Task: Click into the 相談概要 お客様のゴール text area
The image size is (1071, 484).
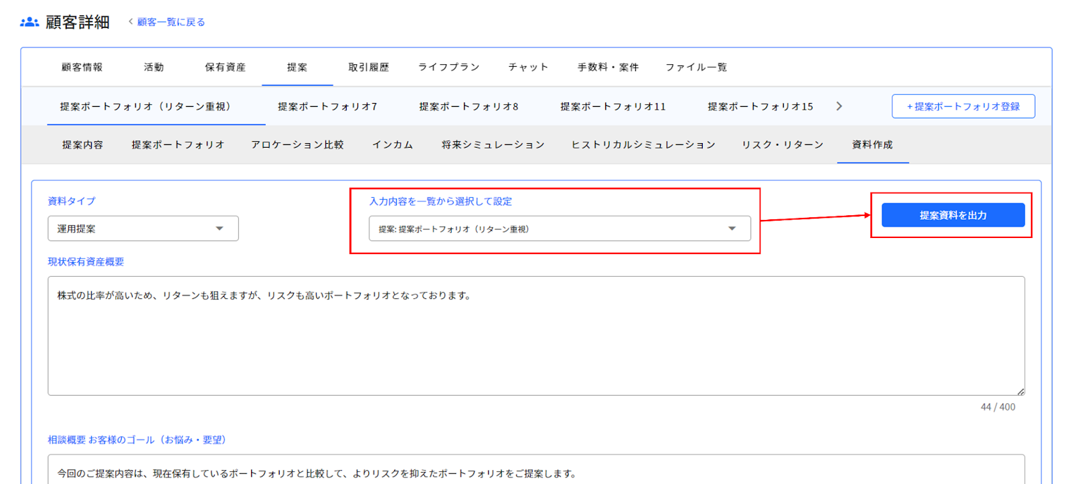Action: 536,469
